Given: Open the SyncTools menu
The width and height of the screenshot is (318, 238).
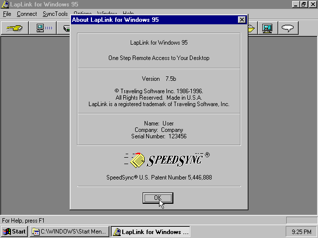Looking at the screenshot, I should pos(55,14).
